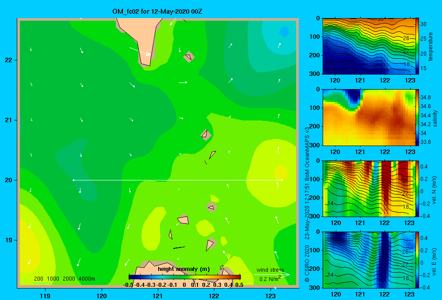Click the main map's latitude 19 axis label
442x300 pixels.
pos(9,240)
